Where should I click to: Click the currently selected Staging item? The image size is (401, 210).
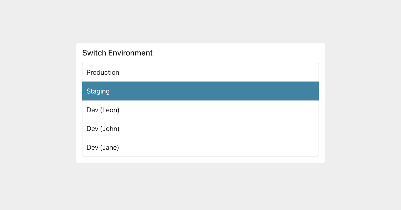pyautogui.click(x=200, y=91)
